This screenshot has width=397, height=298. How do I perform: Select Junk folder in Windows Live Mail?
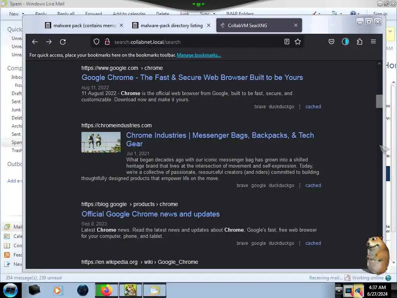click(16, 110)
